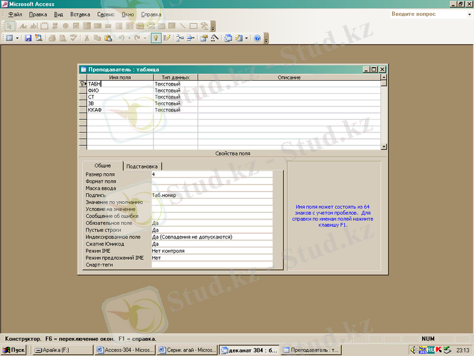
Task: Click the Delete Rows icon
Action: [190, 38]
